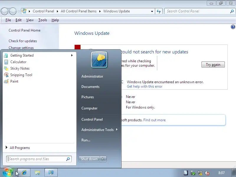This screenshot has height=177, width=236.
Task: Open Paint from the Start menu
Action: click(39, 81)
